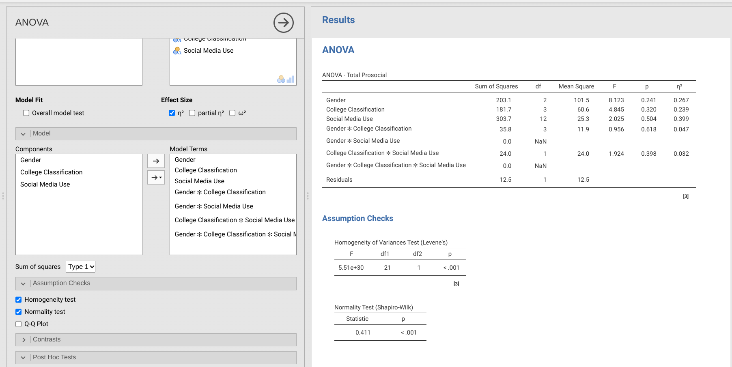Open the interaction arrow dropdown button
Viewport: 732px width, 367px height.
tap(156, 177)
